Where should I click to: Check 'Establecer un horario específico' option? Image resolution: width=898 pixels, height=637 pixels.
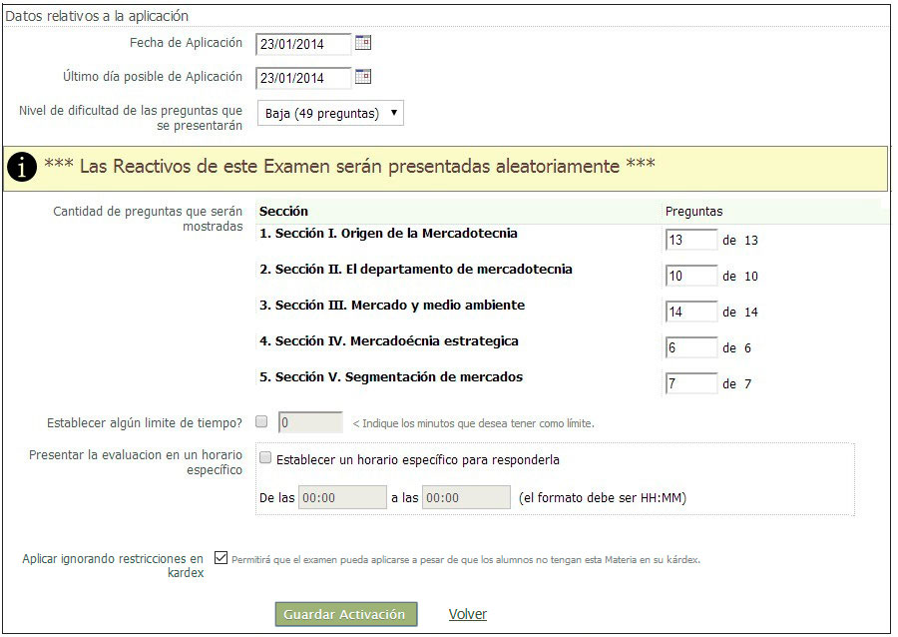[265, 459]
